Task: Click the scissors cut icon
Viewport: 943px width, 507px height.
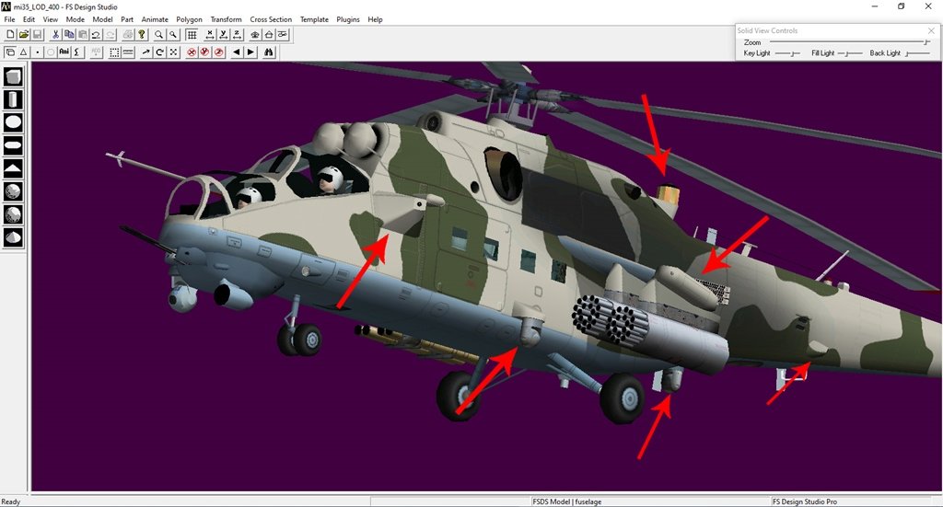Action: coord(56,34)
